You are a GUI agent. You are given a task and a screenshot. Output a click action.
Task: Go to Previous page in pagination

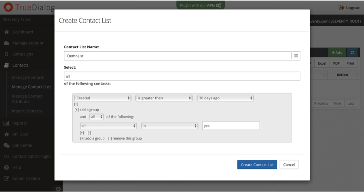(x=321, y=103)
